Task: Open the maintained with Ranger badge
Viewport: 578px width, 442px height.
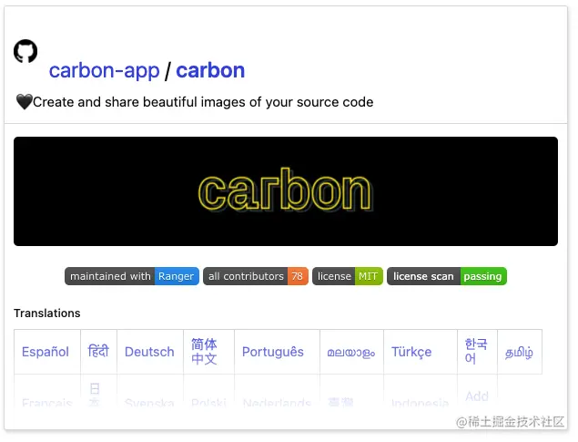Action: pyautogui.click(x=132, y=276)
